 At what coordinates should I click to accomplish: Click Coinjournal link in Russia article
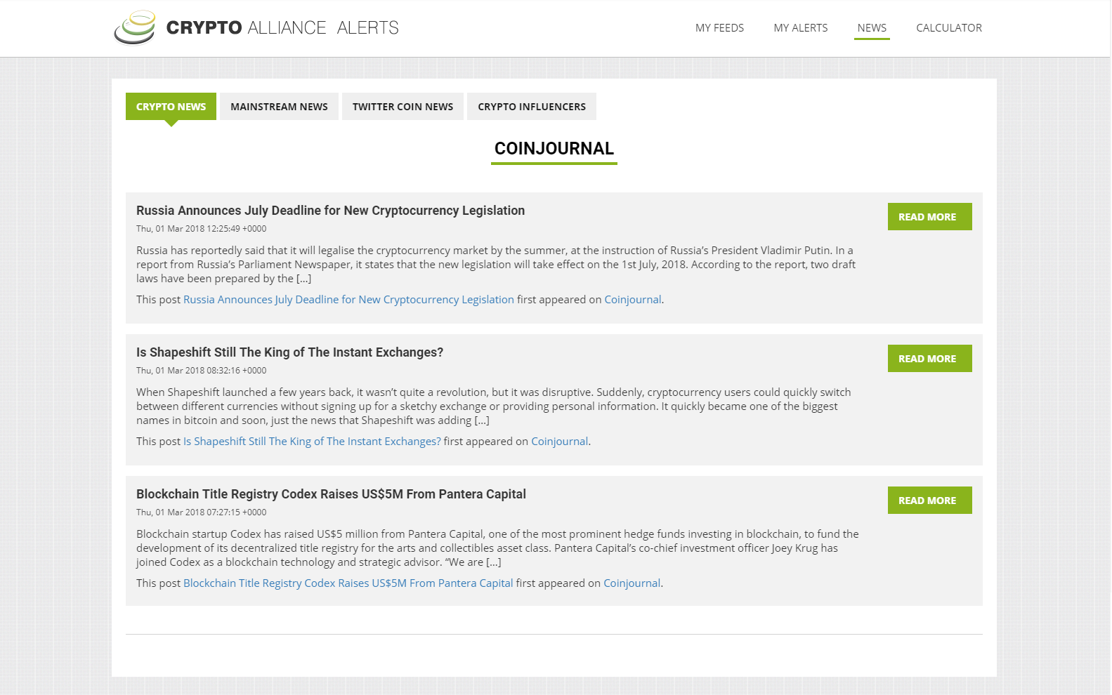pyautogui.click(x=633, y=300)
